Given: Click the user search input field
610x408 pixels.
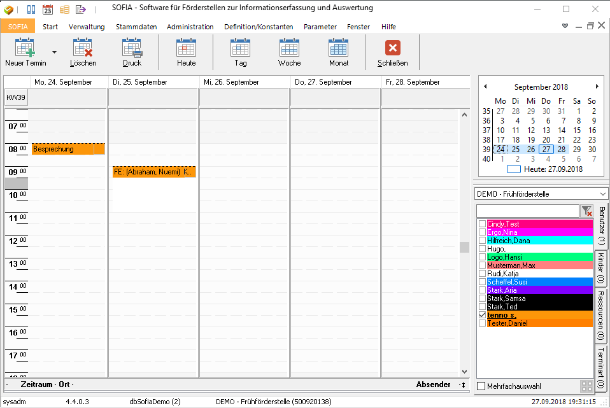Looking at the screenshot, I should [x=527, y=211].
